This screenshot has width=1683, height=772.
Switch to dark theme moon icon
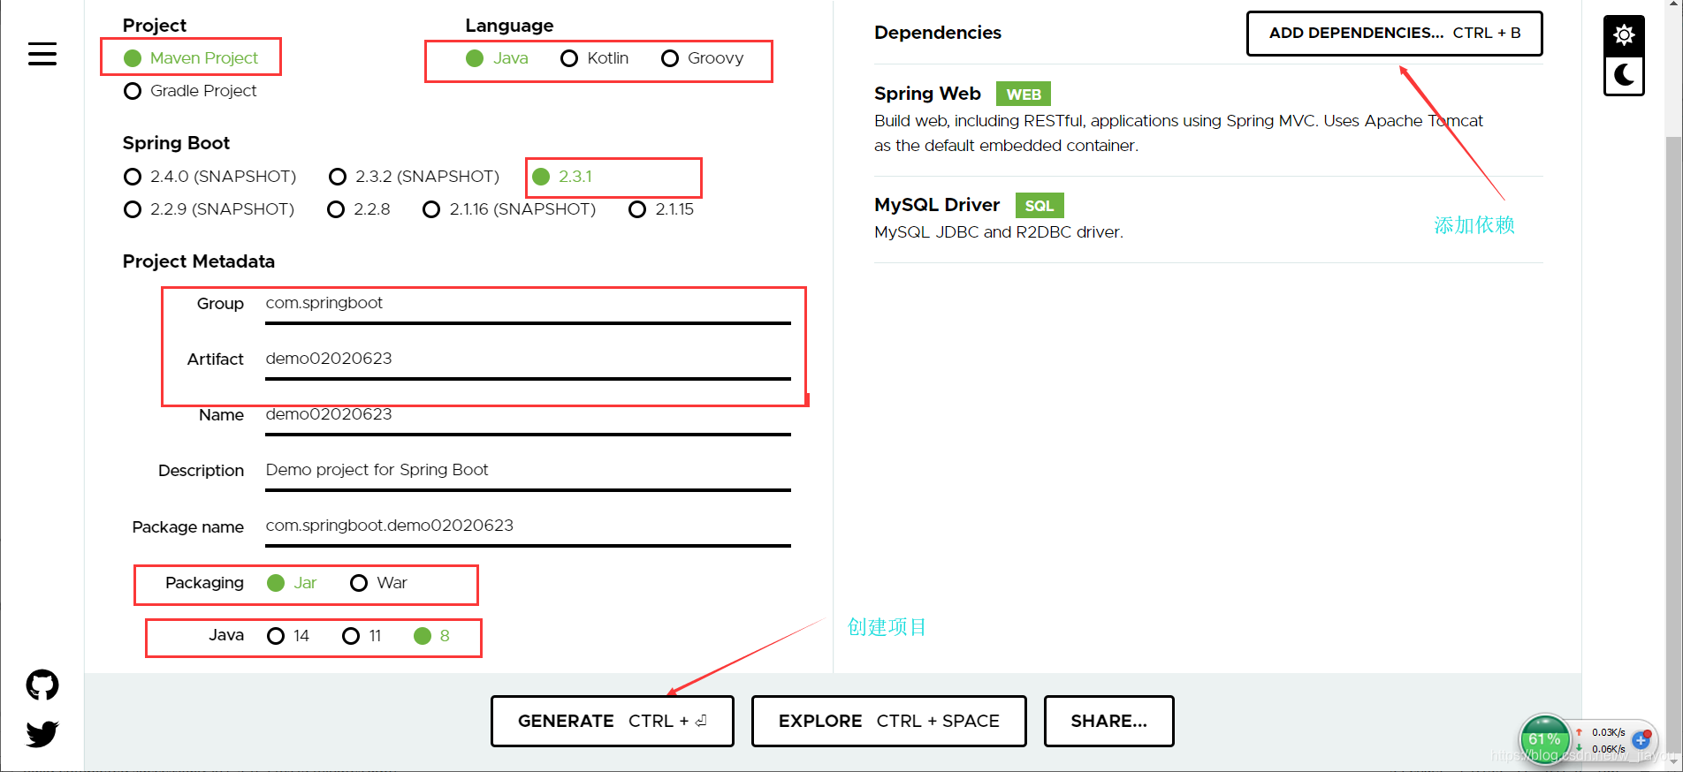click(x=1624, y=75)
